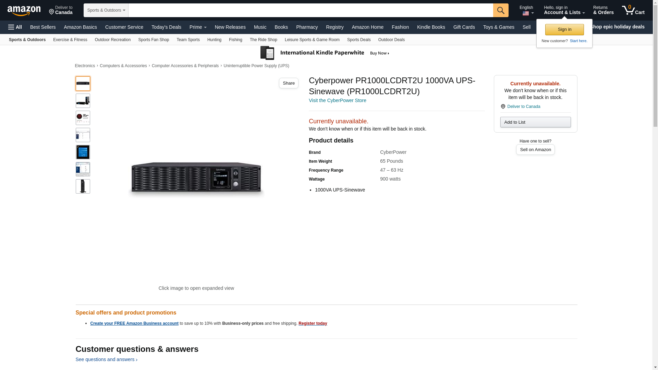
Task: Open the English language selector dropdown
Action: (526, 10)
